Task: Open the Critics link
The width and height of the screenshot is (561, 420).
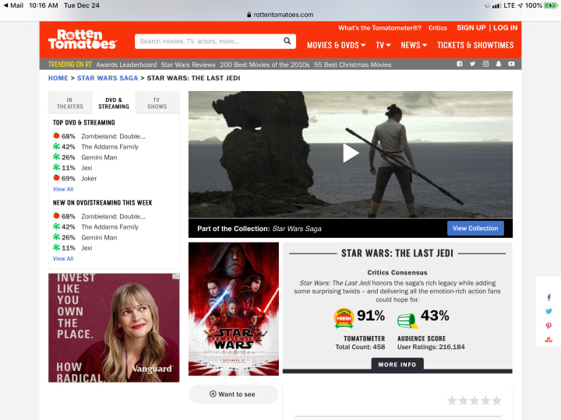Action: [x=438, y=28]
